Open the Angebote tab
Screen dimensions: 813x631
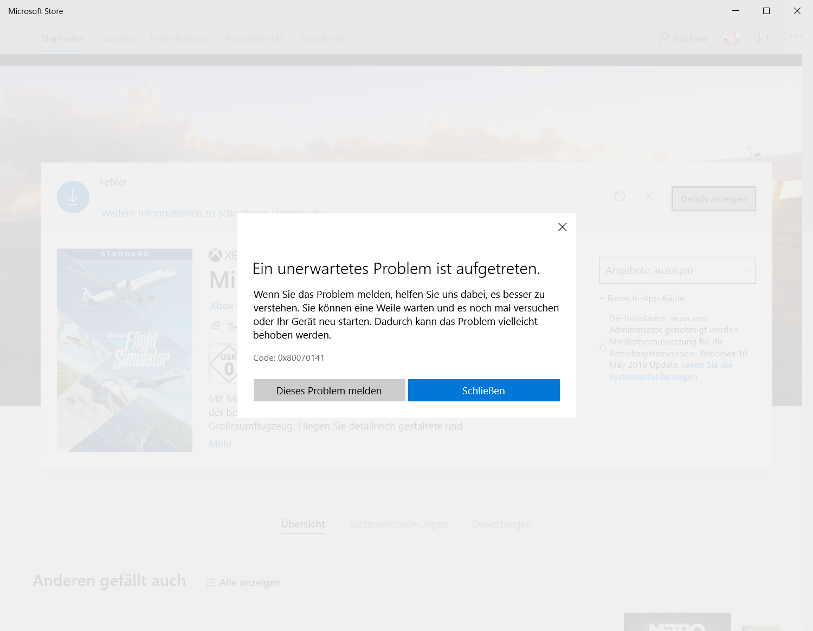321,39
